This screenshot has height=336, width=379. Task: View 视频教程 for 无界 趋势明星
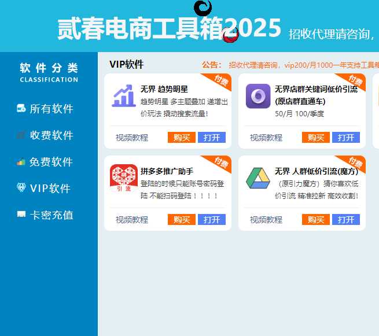tap(132, 138)
